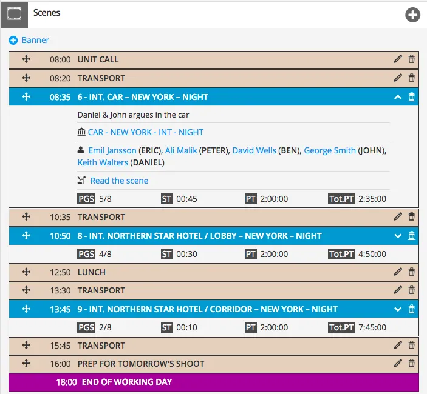
Task: Click move handle of UNIT CALL row
Action: [x=26, y=59]
